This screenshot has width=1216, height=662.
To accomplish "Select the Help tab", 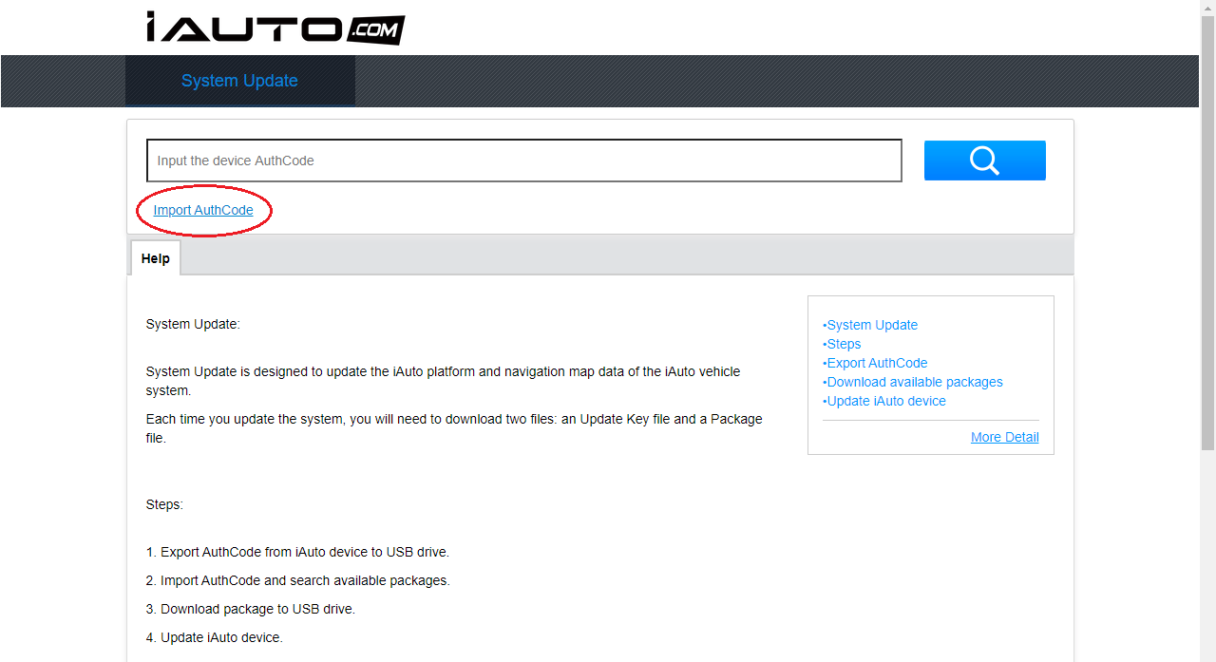I will point(156,258).
